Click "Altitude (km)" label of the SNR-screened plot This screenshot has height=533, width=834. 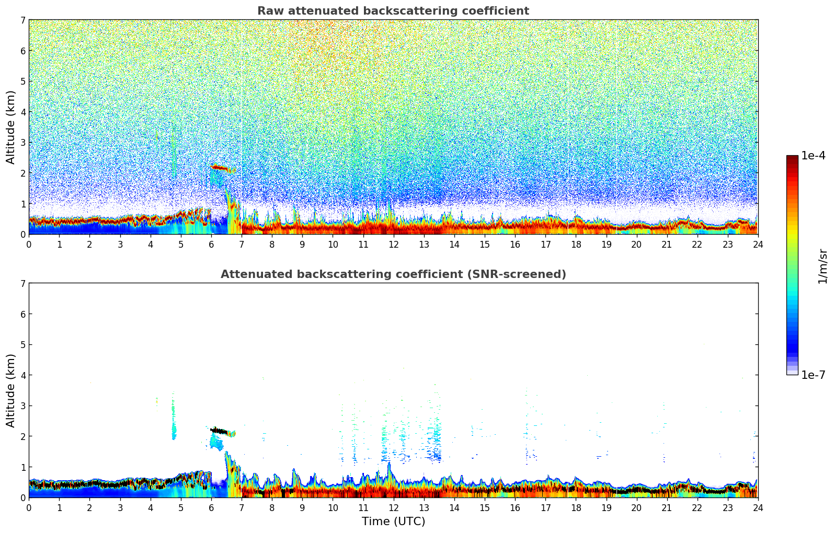click(x=11, y=390)
